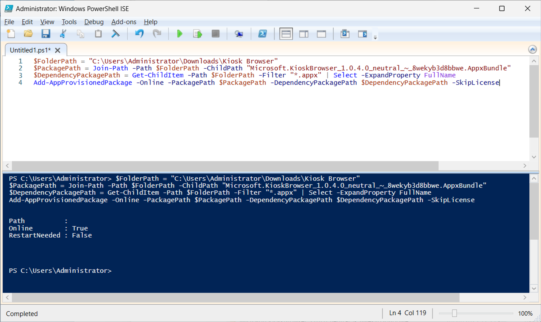Show script pane right layout icon
The height and width of the screenshot is (322, 541).
tap(304, 34)
